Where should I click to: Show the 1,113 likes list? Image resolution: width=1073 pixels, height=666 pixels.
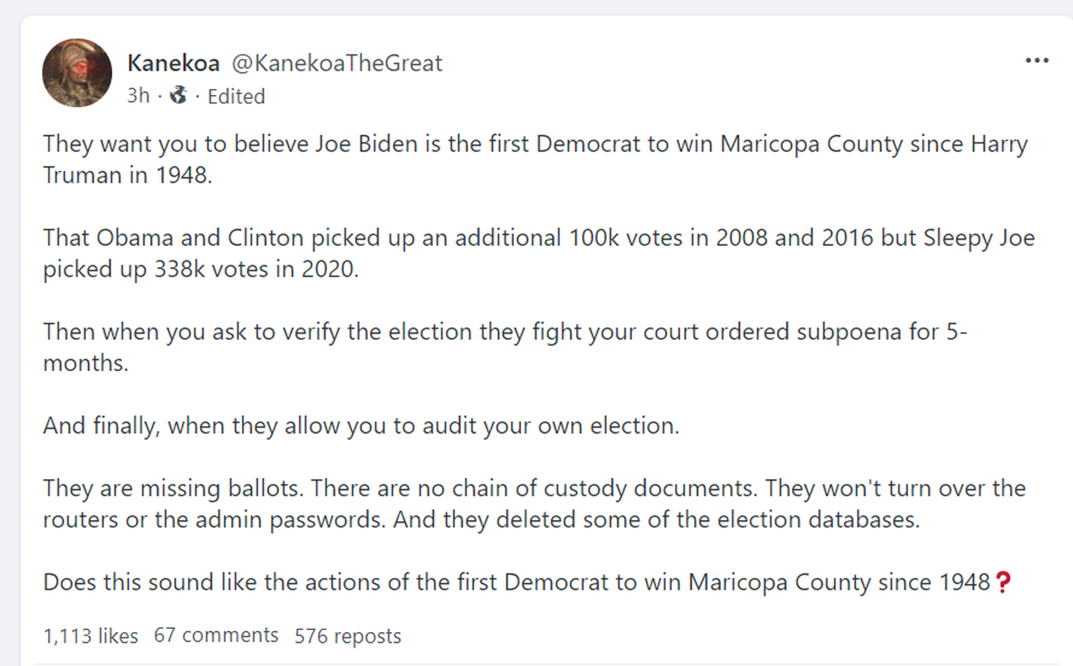pos(91,636)
